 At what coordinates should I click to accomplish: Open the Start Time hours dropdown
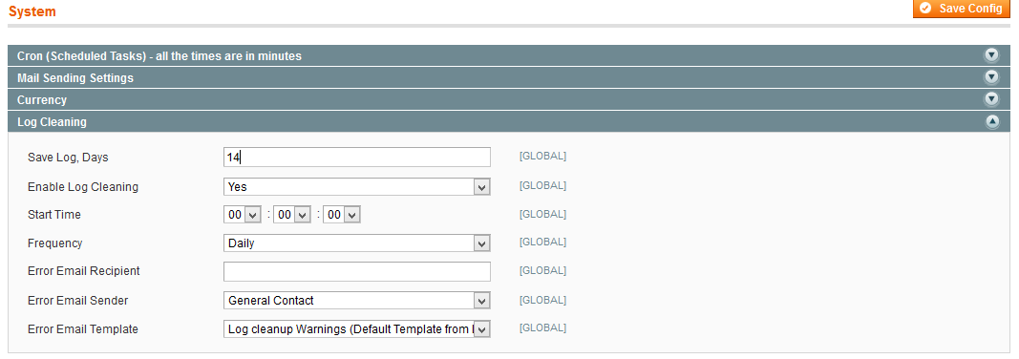(243, 215)
